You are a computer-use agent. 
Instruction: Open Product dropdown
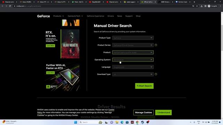coord(133,52)
